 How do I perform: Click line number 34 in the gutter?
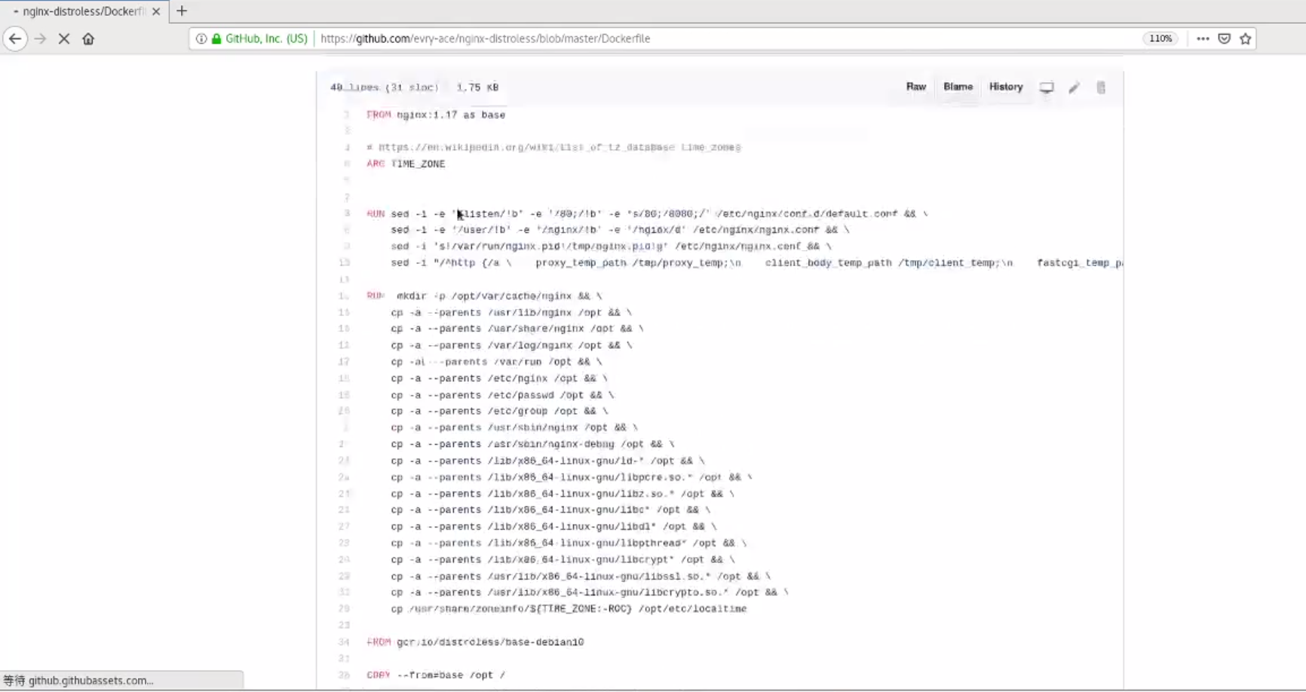coord(344,641)
